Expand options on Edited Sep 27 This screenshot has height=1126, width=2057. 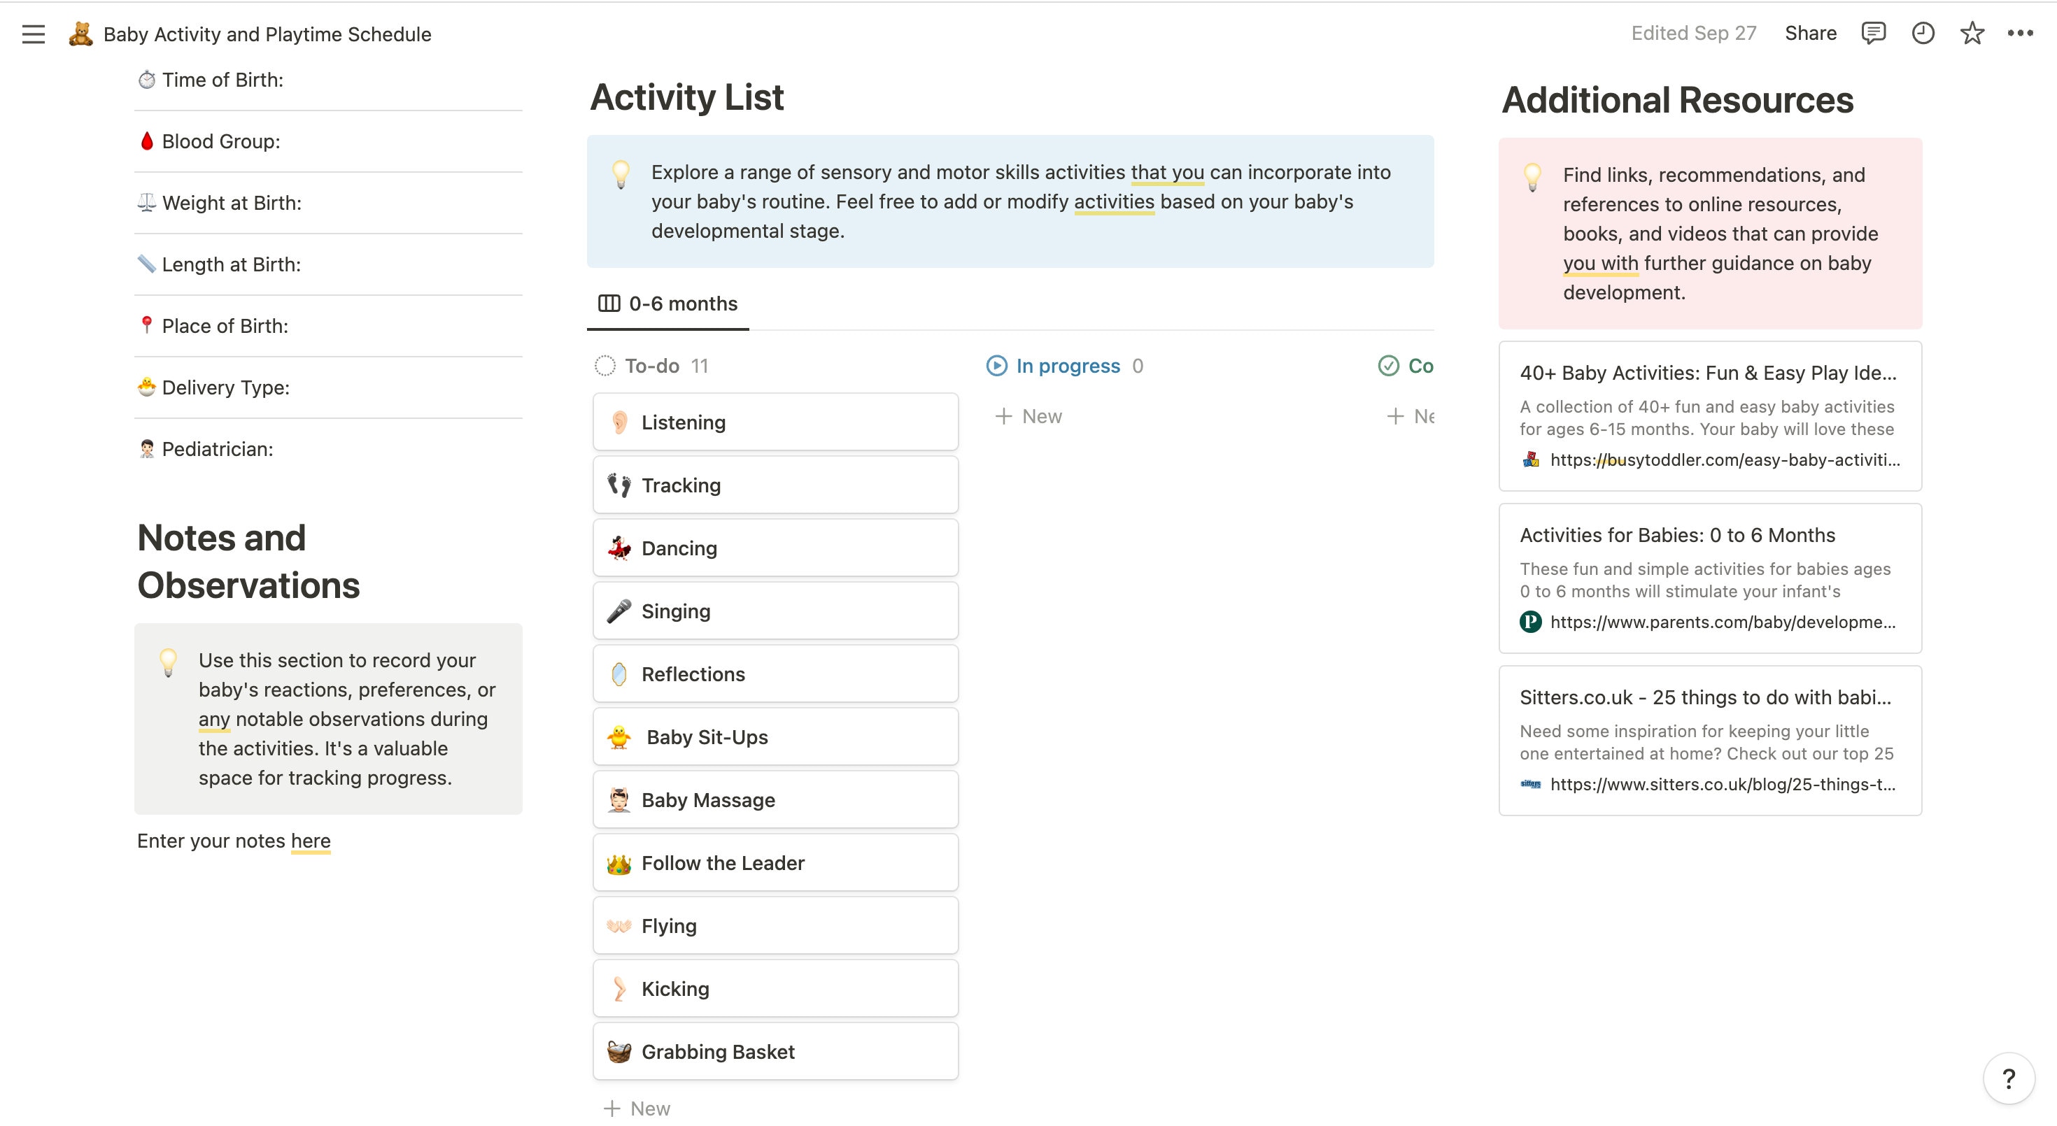tap(1693, 34)
